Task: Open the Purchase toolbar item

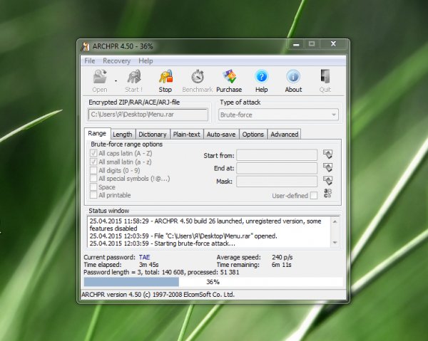Action: pos(229,81)
